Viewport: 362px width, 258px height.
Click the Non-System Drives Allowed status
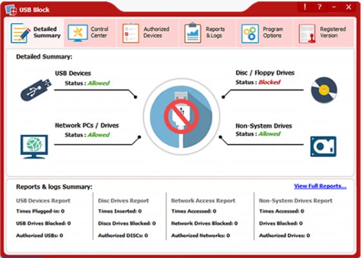(x=269, y=134)
